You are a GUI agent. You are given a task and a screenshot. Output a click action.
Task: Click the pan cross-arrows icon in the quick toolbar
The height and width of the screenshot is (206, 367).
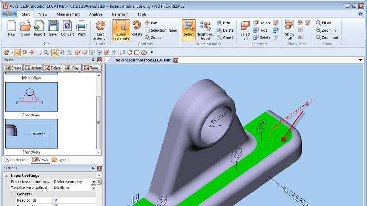point(32,53)
